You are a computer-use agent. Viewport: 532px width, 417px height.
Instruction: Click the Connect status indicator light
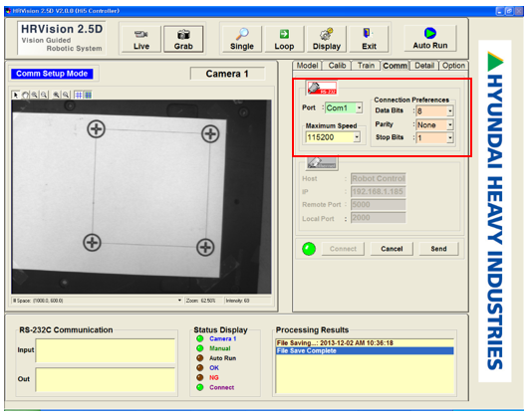pyautogui.click(x=200, y=387)
